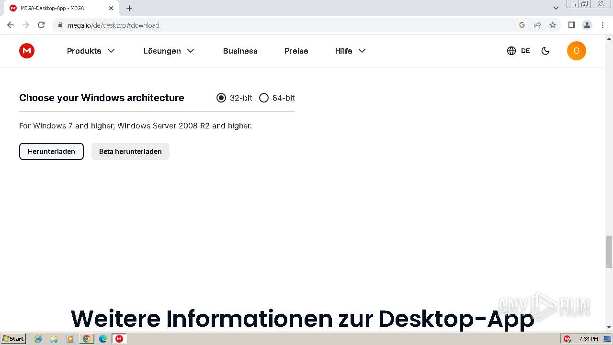
Task: Toggle dark mode with the moon icon
Action: pyautogui.click(x=545, y=51)
